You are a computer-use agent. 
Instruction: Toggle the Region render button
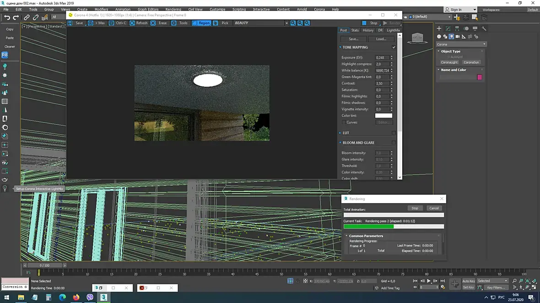(201, 23)
